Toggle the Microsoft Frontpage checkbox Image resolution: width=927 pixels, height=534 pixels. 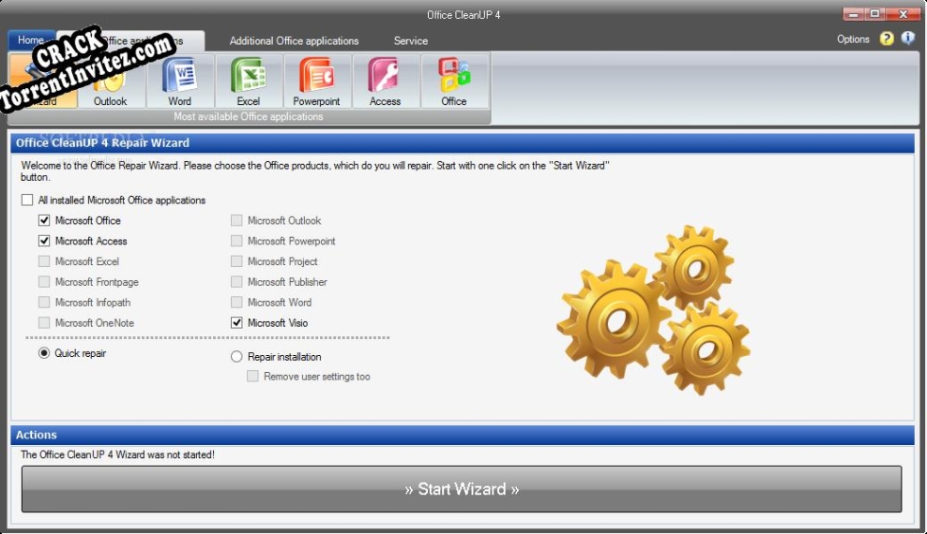[x=44, y=282]
